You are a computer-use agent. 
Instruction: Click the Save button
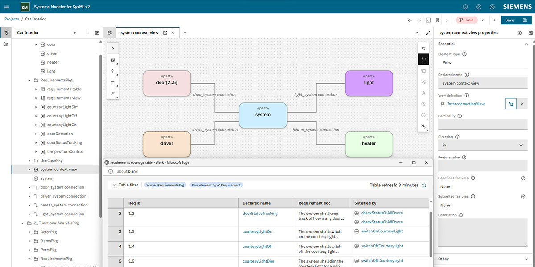click(516, 20)
